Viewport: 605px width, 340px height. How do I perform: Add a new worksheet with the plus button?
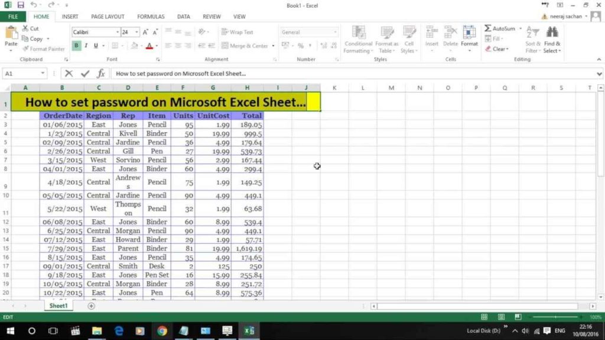91,306
